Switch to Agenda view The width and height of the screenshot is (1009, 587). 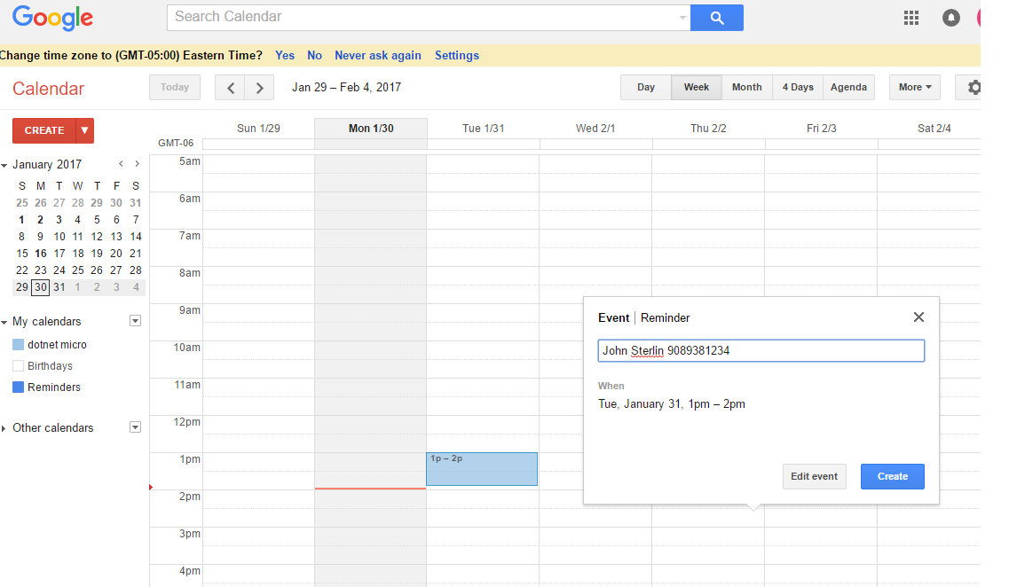pyautogui.click(x=848, y=88)
